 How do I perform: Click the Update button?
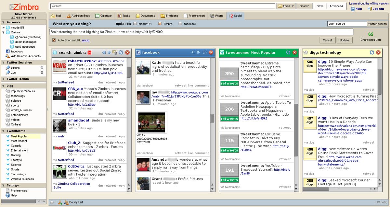tap(344, 40)
